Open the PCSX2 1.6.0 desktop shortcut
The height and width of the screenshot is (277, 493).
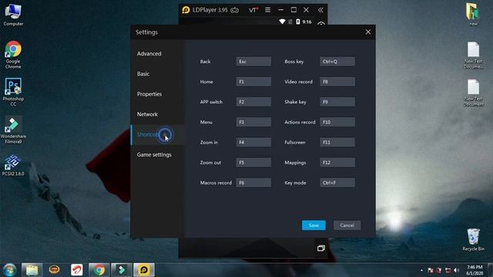click(13, 165)
